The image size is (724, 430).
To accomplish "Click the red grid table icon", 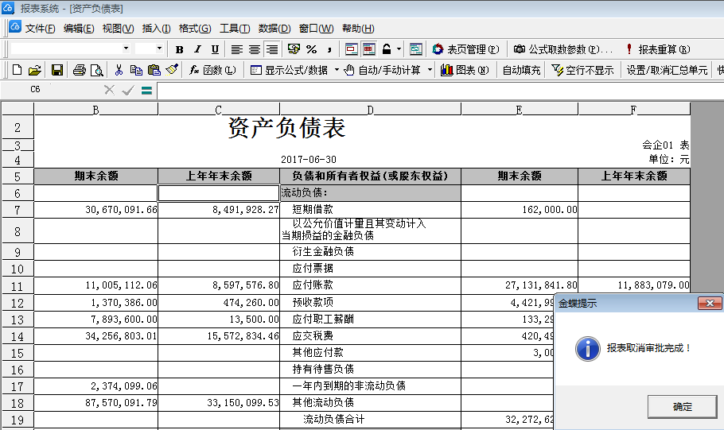I will (369, 49).
